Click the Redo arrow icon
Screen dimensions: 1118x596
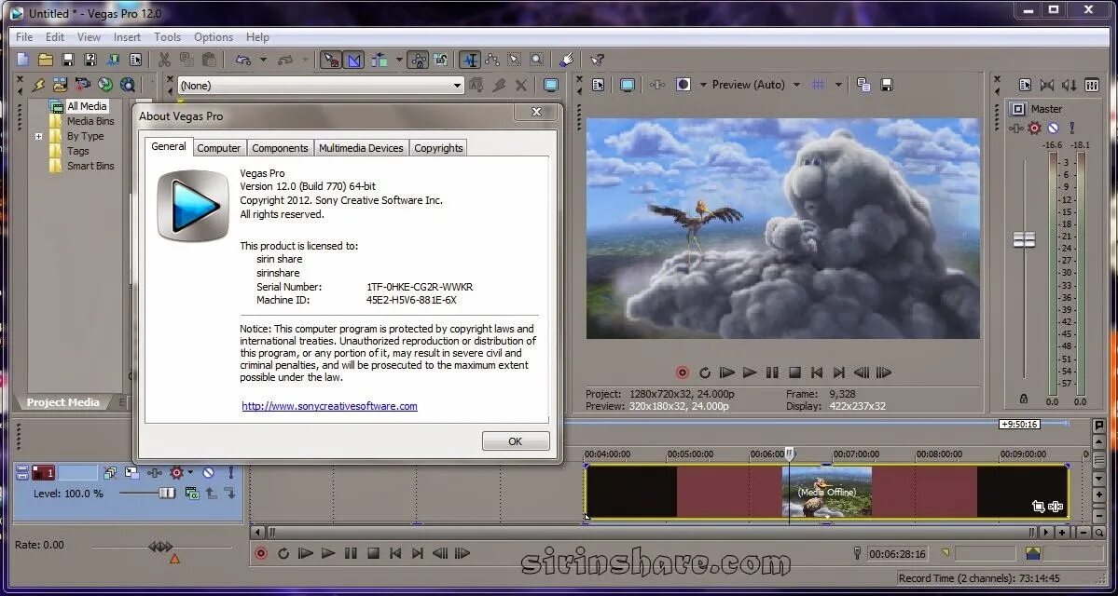coord(286,60)
